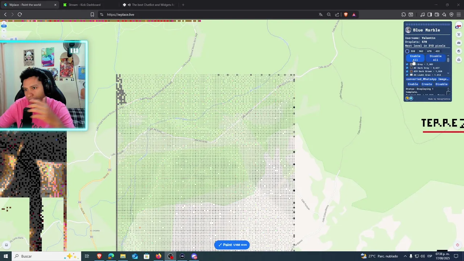
Task: Open Windows Start menu
Action: click(x=6, y=256)
